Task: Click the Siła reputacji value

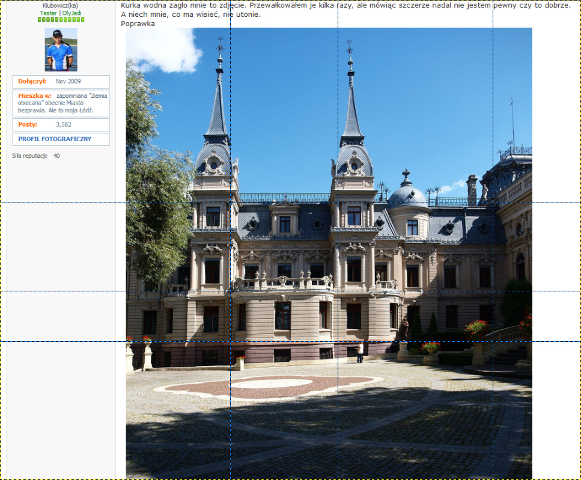Action: point(56,156)
